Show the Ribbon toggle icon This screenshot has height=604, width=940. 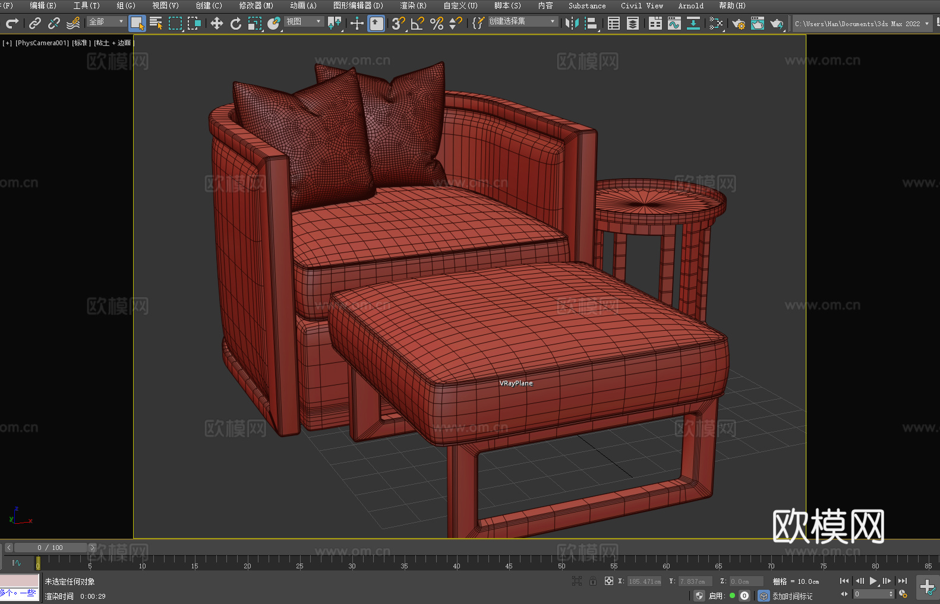pyautogui.click(x=655, y=23)
